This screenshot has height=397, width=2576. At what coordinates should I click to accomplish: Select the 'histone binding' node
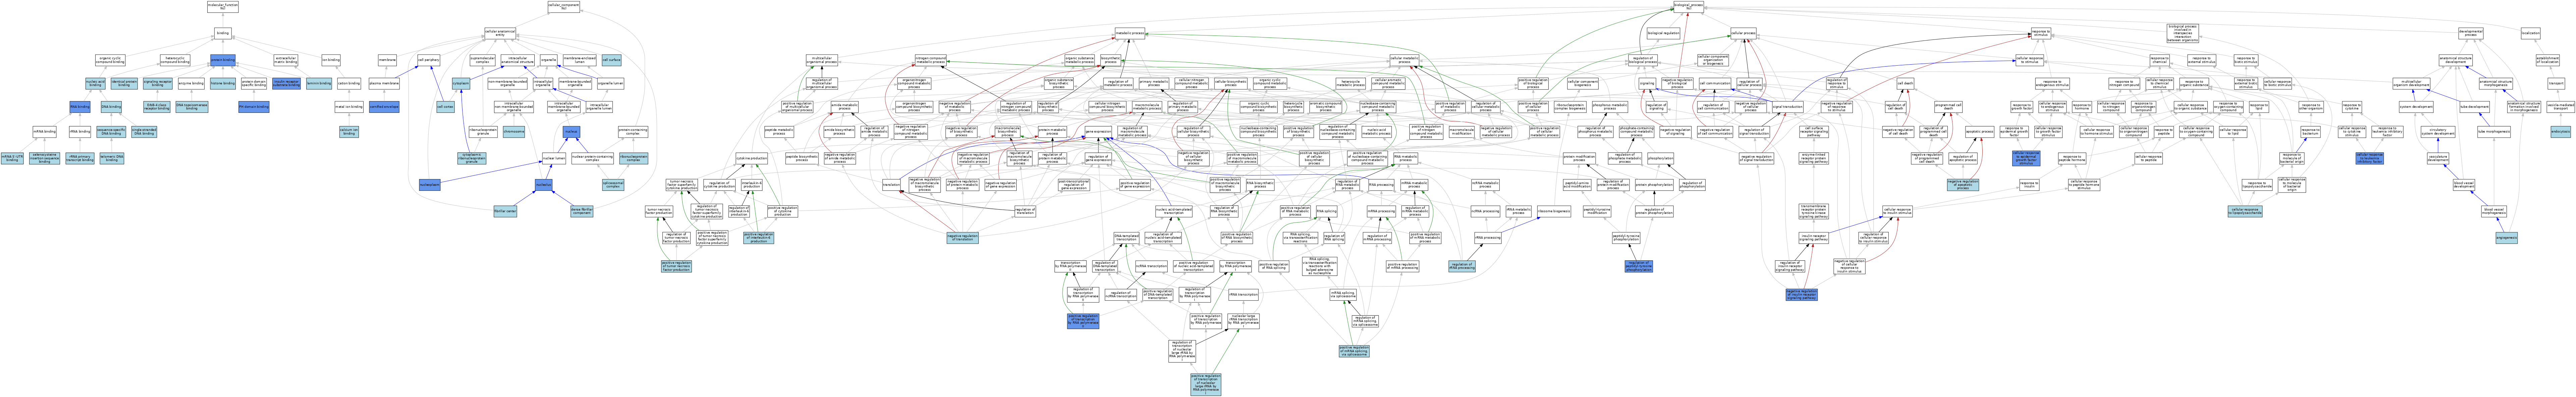(223, 84)
